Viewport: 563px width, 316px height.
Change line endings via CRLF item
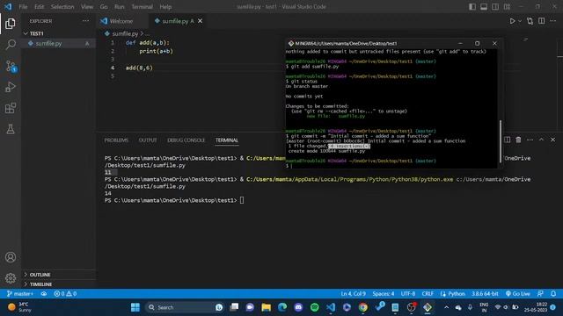click(428, 294)
